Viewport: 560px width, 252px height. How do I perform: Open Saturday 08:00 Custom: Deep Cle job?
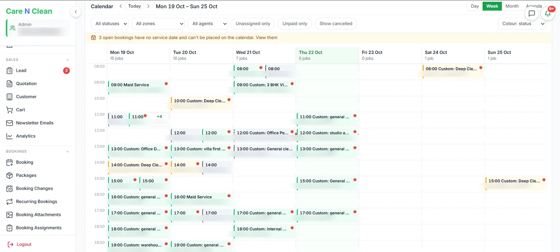pos(453,71)
